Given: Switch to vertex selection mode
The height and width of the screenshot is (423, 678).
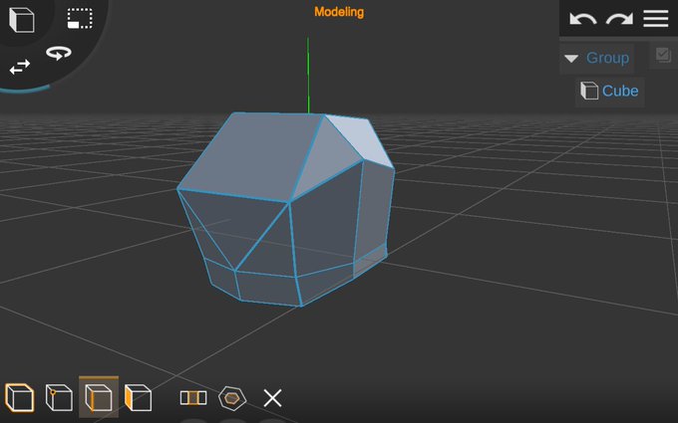Looking at the screenshot, I should tap(59, 397).
